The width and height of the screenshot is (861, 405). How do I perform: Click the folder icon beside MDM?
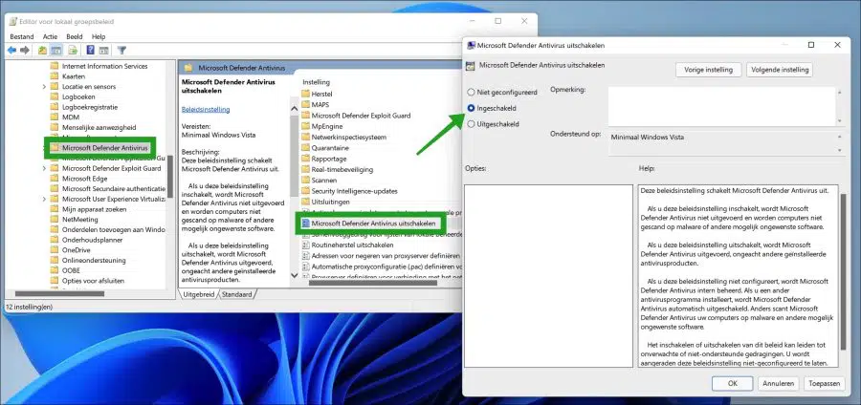click(x=54, y=117)
